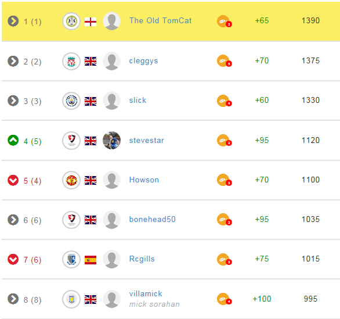Click the red down arrow at rank 5 (4)
The width and height of the screenshot is (340, 319).
[13, 180]
